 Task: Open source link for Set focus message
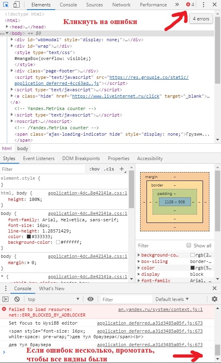[150, 323]
